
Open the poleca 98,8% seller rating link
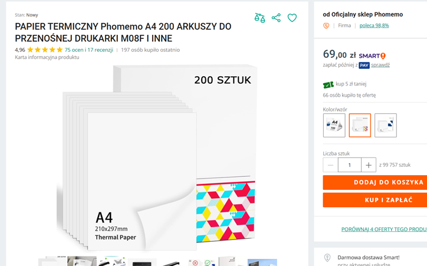(x=374, y=25)
